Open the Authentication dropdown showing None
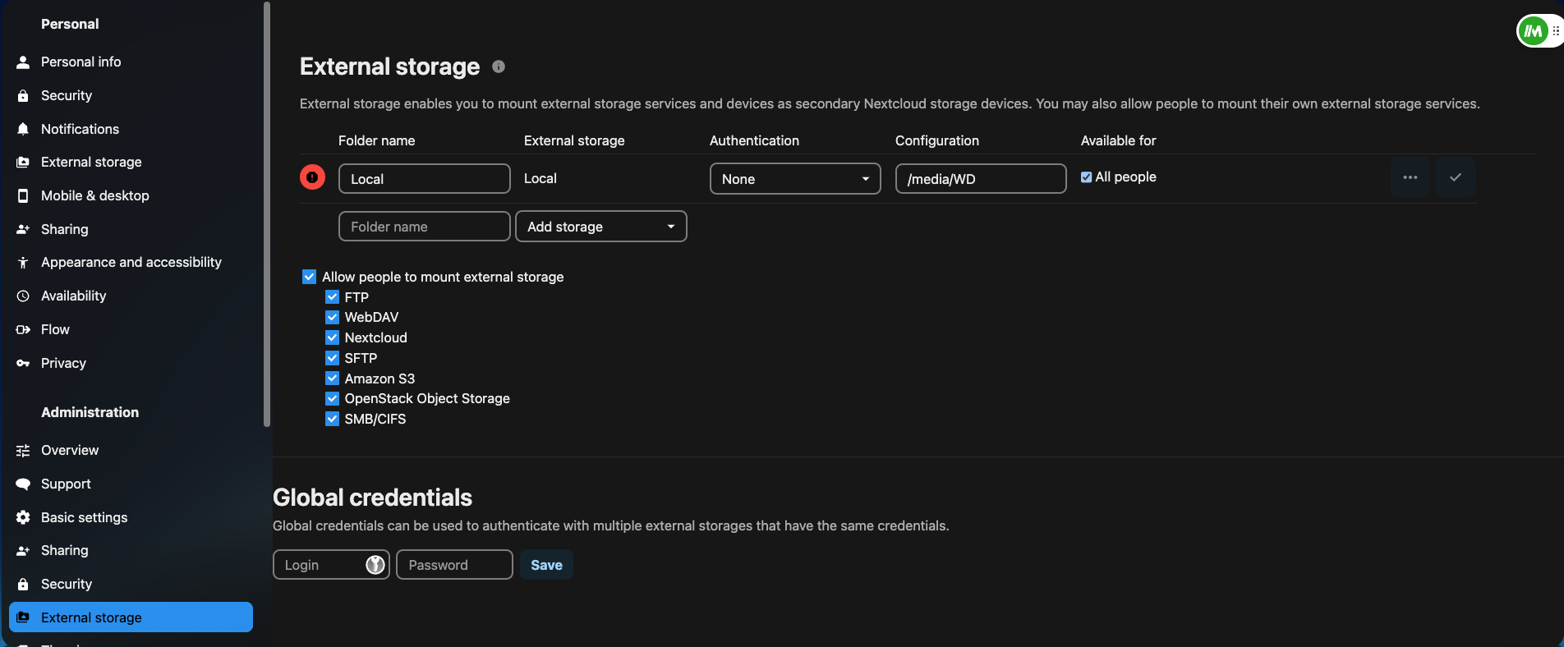The height and width of the screenshot is (647, 1564). (795, 179)
